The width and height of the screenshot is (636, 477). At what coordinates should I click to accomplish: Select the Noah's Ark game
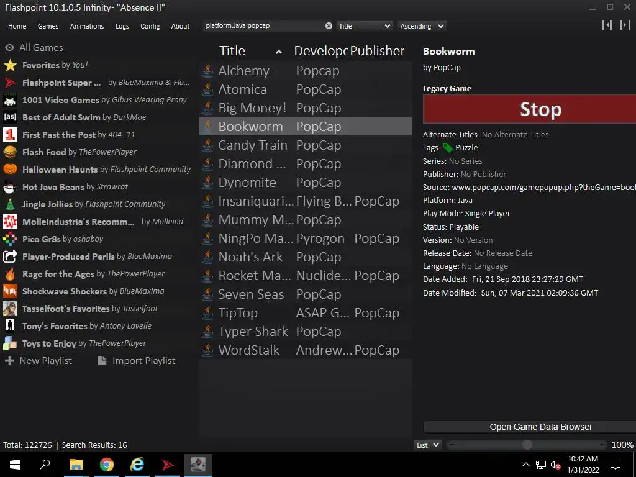(306, 257)
